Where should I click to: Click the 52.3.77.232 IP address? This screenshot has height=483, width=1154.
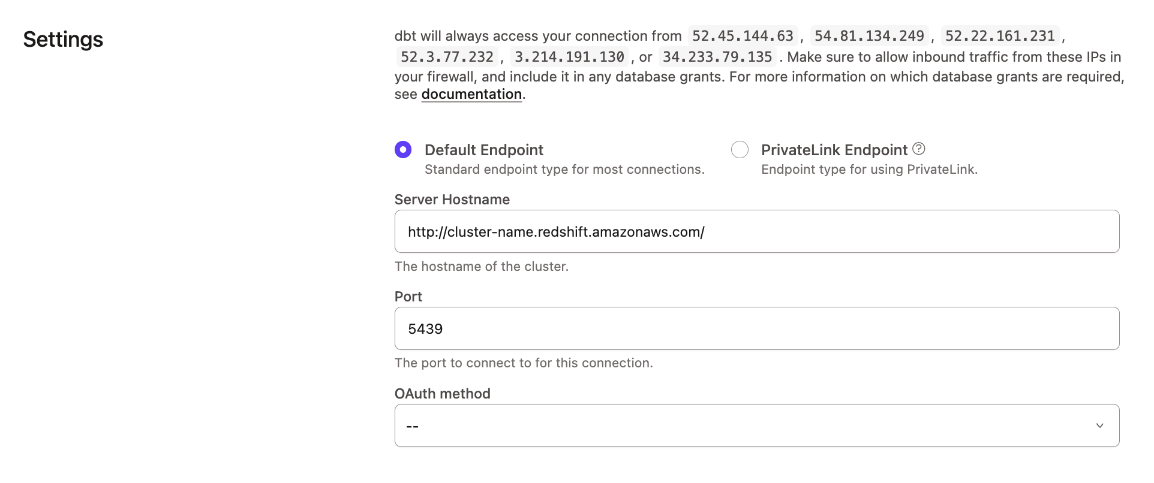(447, 57)
